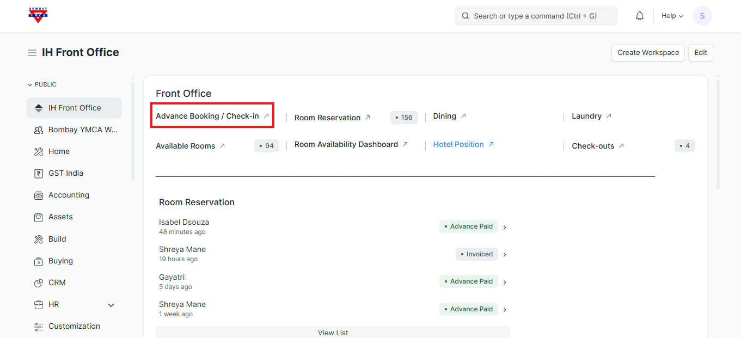Open the Hotel Position link

pos(458,144)
